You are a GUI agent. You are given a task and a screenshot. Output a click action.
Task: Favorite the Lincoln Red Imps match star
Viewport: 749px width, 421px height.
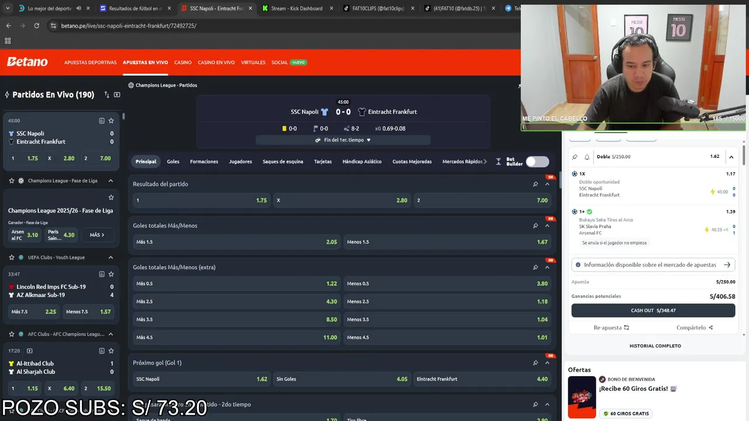(x=111, y=274)
